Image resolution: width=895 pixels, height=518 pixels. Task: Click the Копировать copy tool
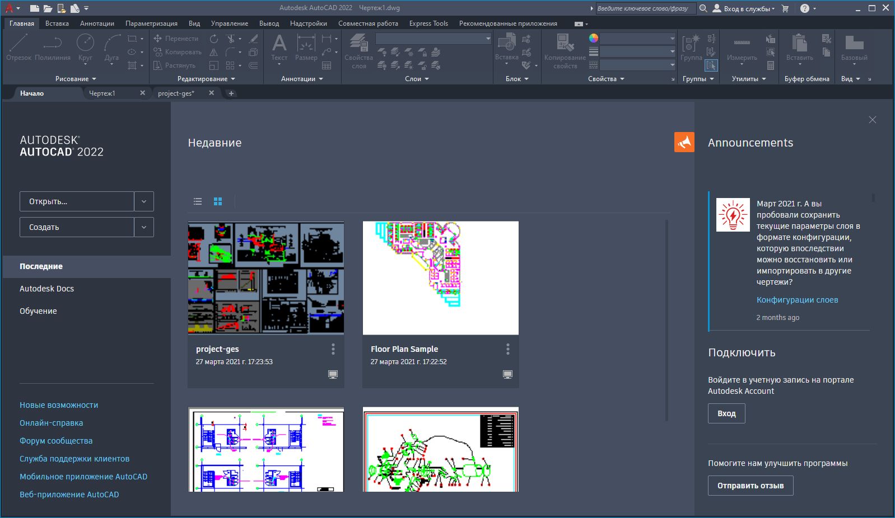(177, 52)
